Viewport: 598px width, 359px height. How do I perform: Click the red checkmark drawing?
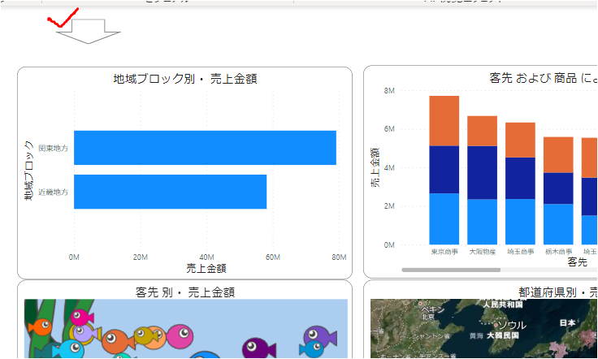coord(63,18)
